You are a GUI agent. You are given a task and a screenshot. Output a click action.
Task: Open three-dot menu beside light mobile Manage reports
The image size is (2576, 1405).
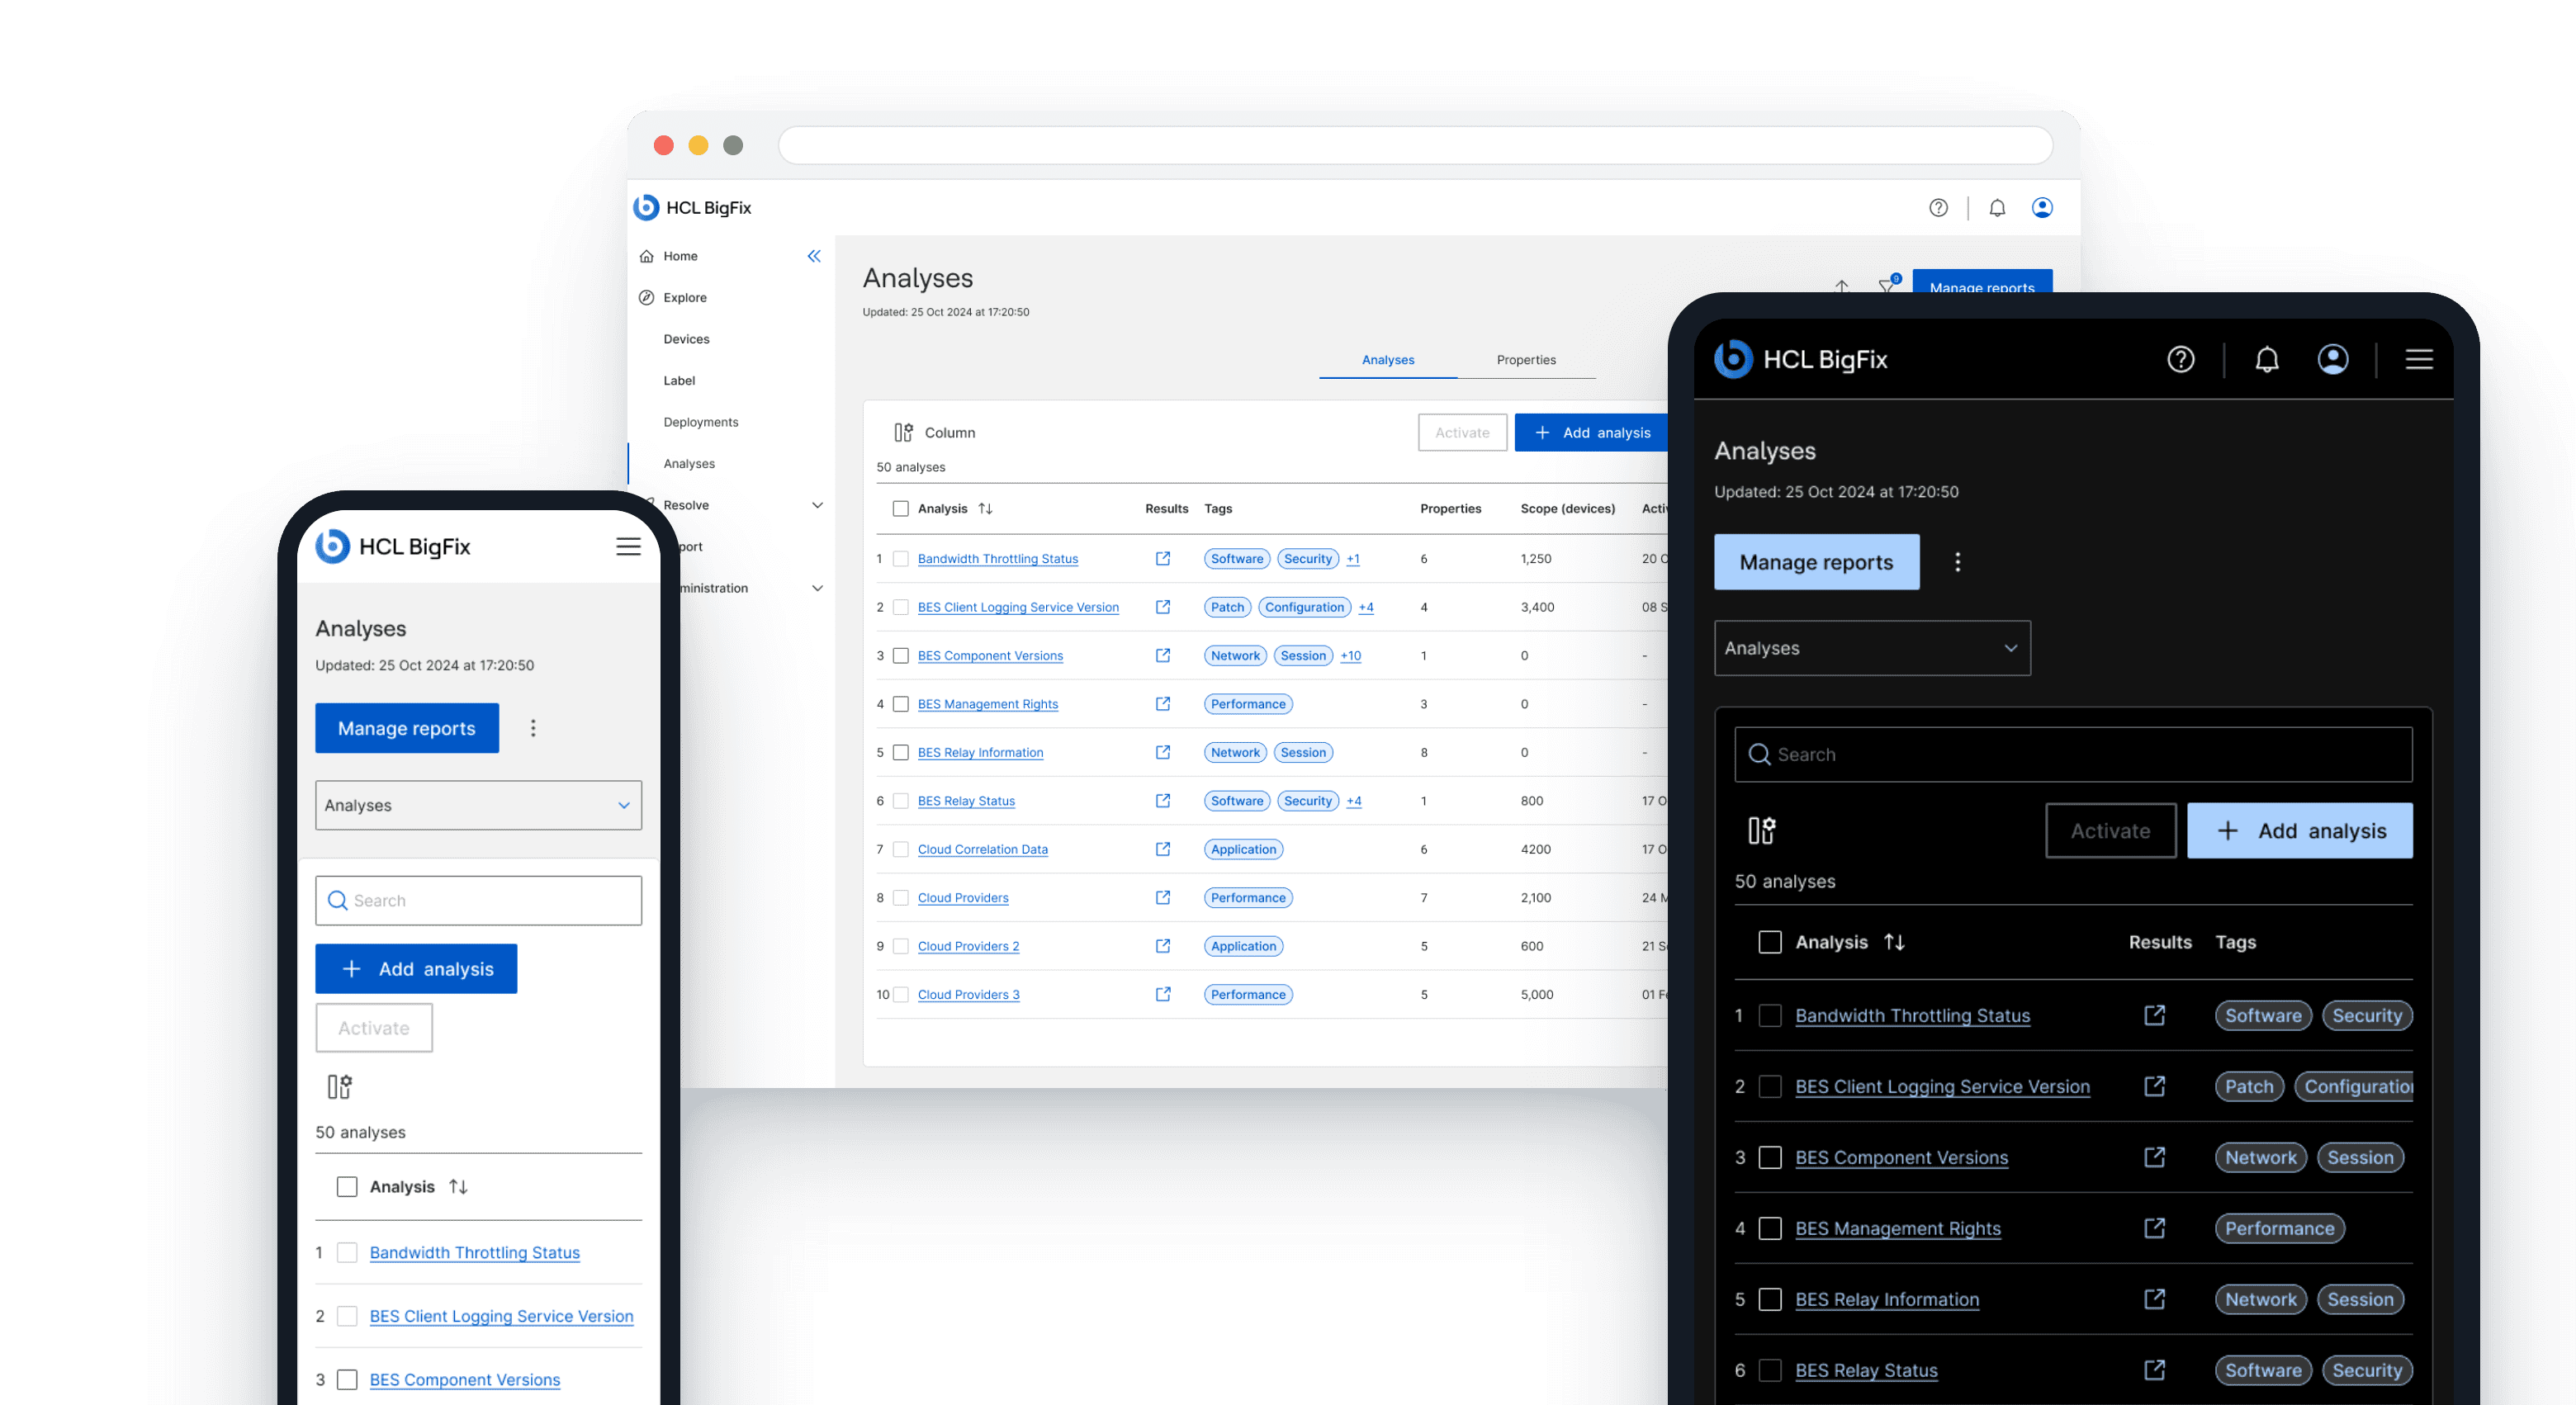(x=533, y=728)
